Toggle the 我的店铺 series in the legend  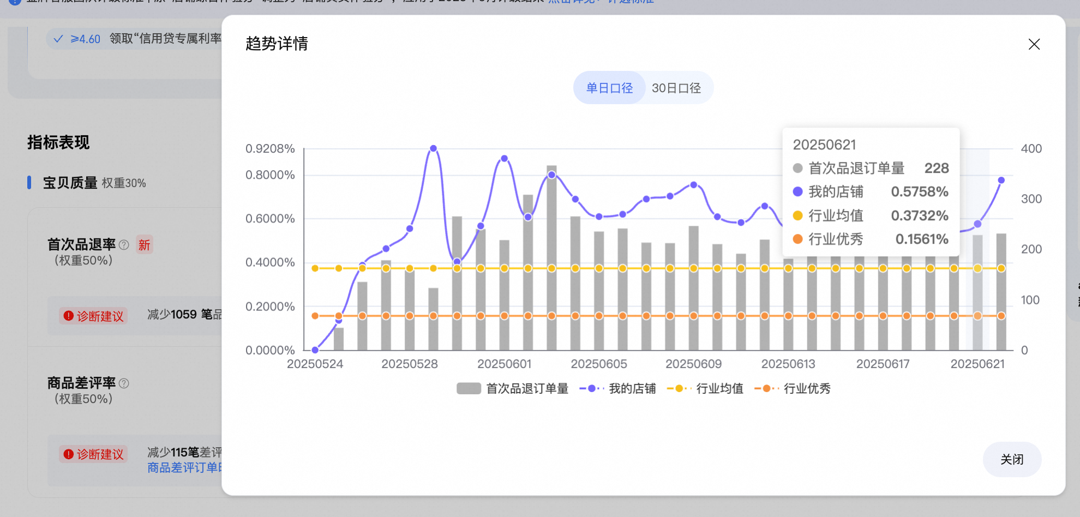[617, 388]
